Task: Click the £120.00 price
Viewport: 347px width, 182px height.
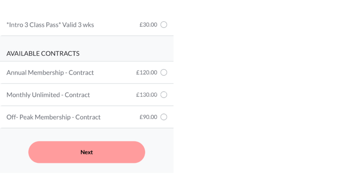Action: (147, 72)
